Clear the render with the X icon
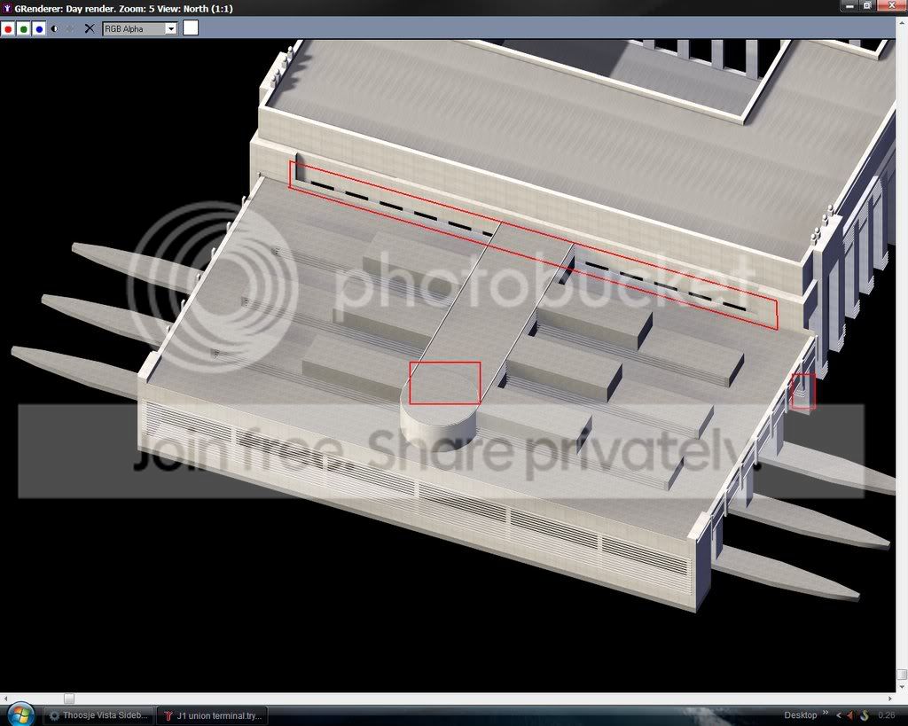 point(90,28)
